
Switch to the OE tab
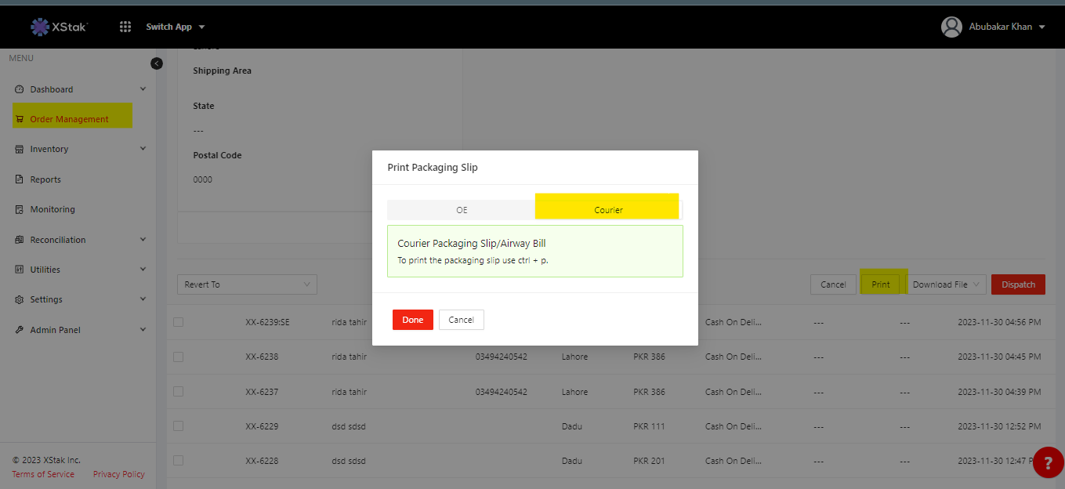[x=462, y=210]
